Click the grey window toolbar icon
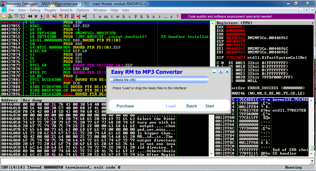316x171 pixels. tap(16, 16)
